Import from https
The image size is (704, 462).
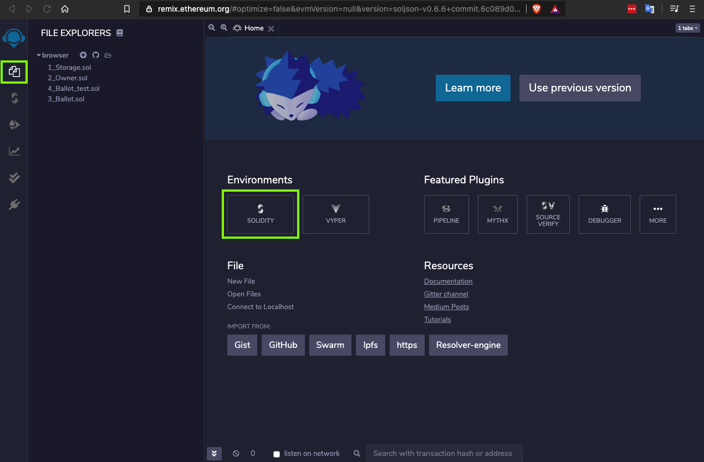click(x=407, y=345)
